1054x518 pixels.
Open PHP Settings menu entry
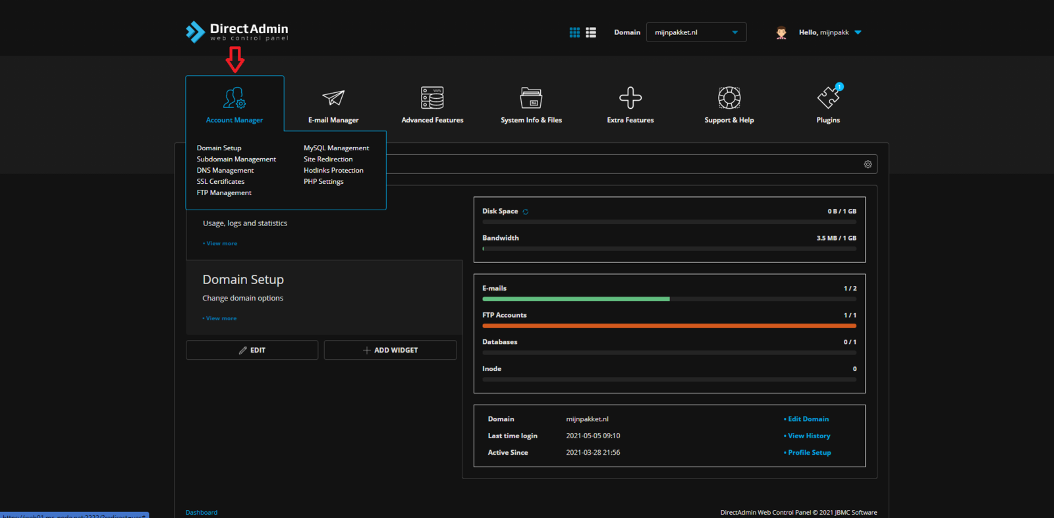tap(323, 182)
